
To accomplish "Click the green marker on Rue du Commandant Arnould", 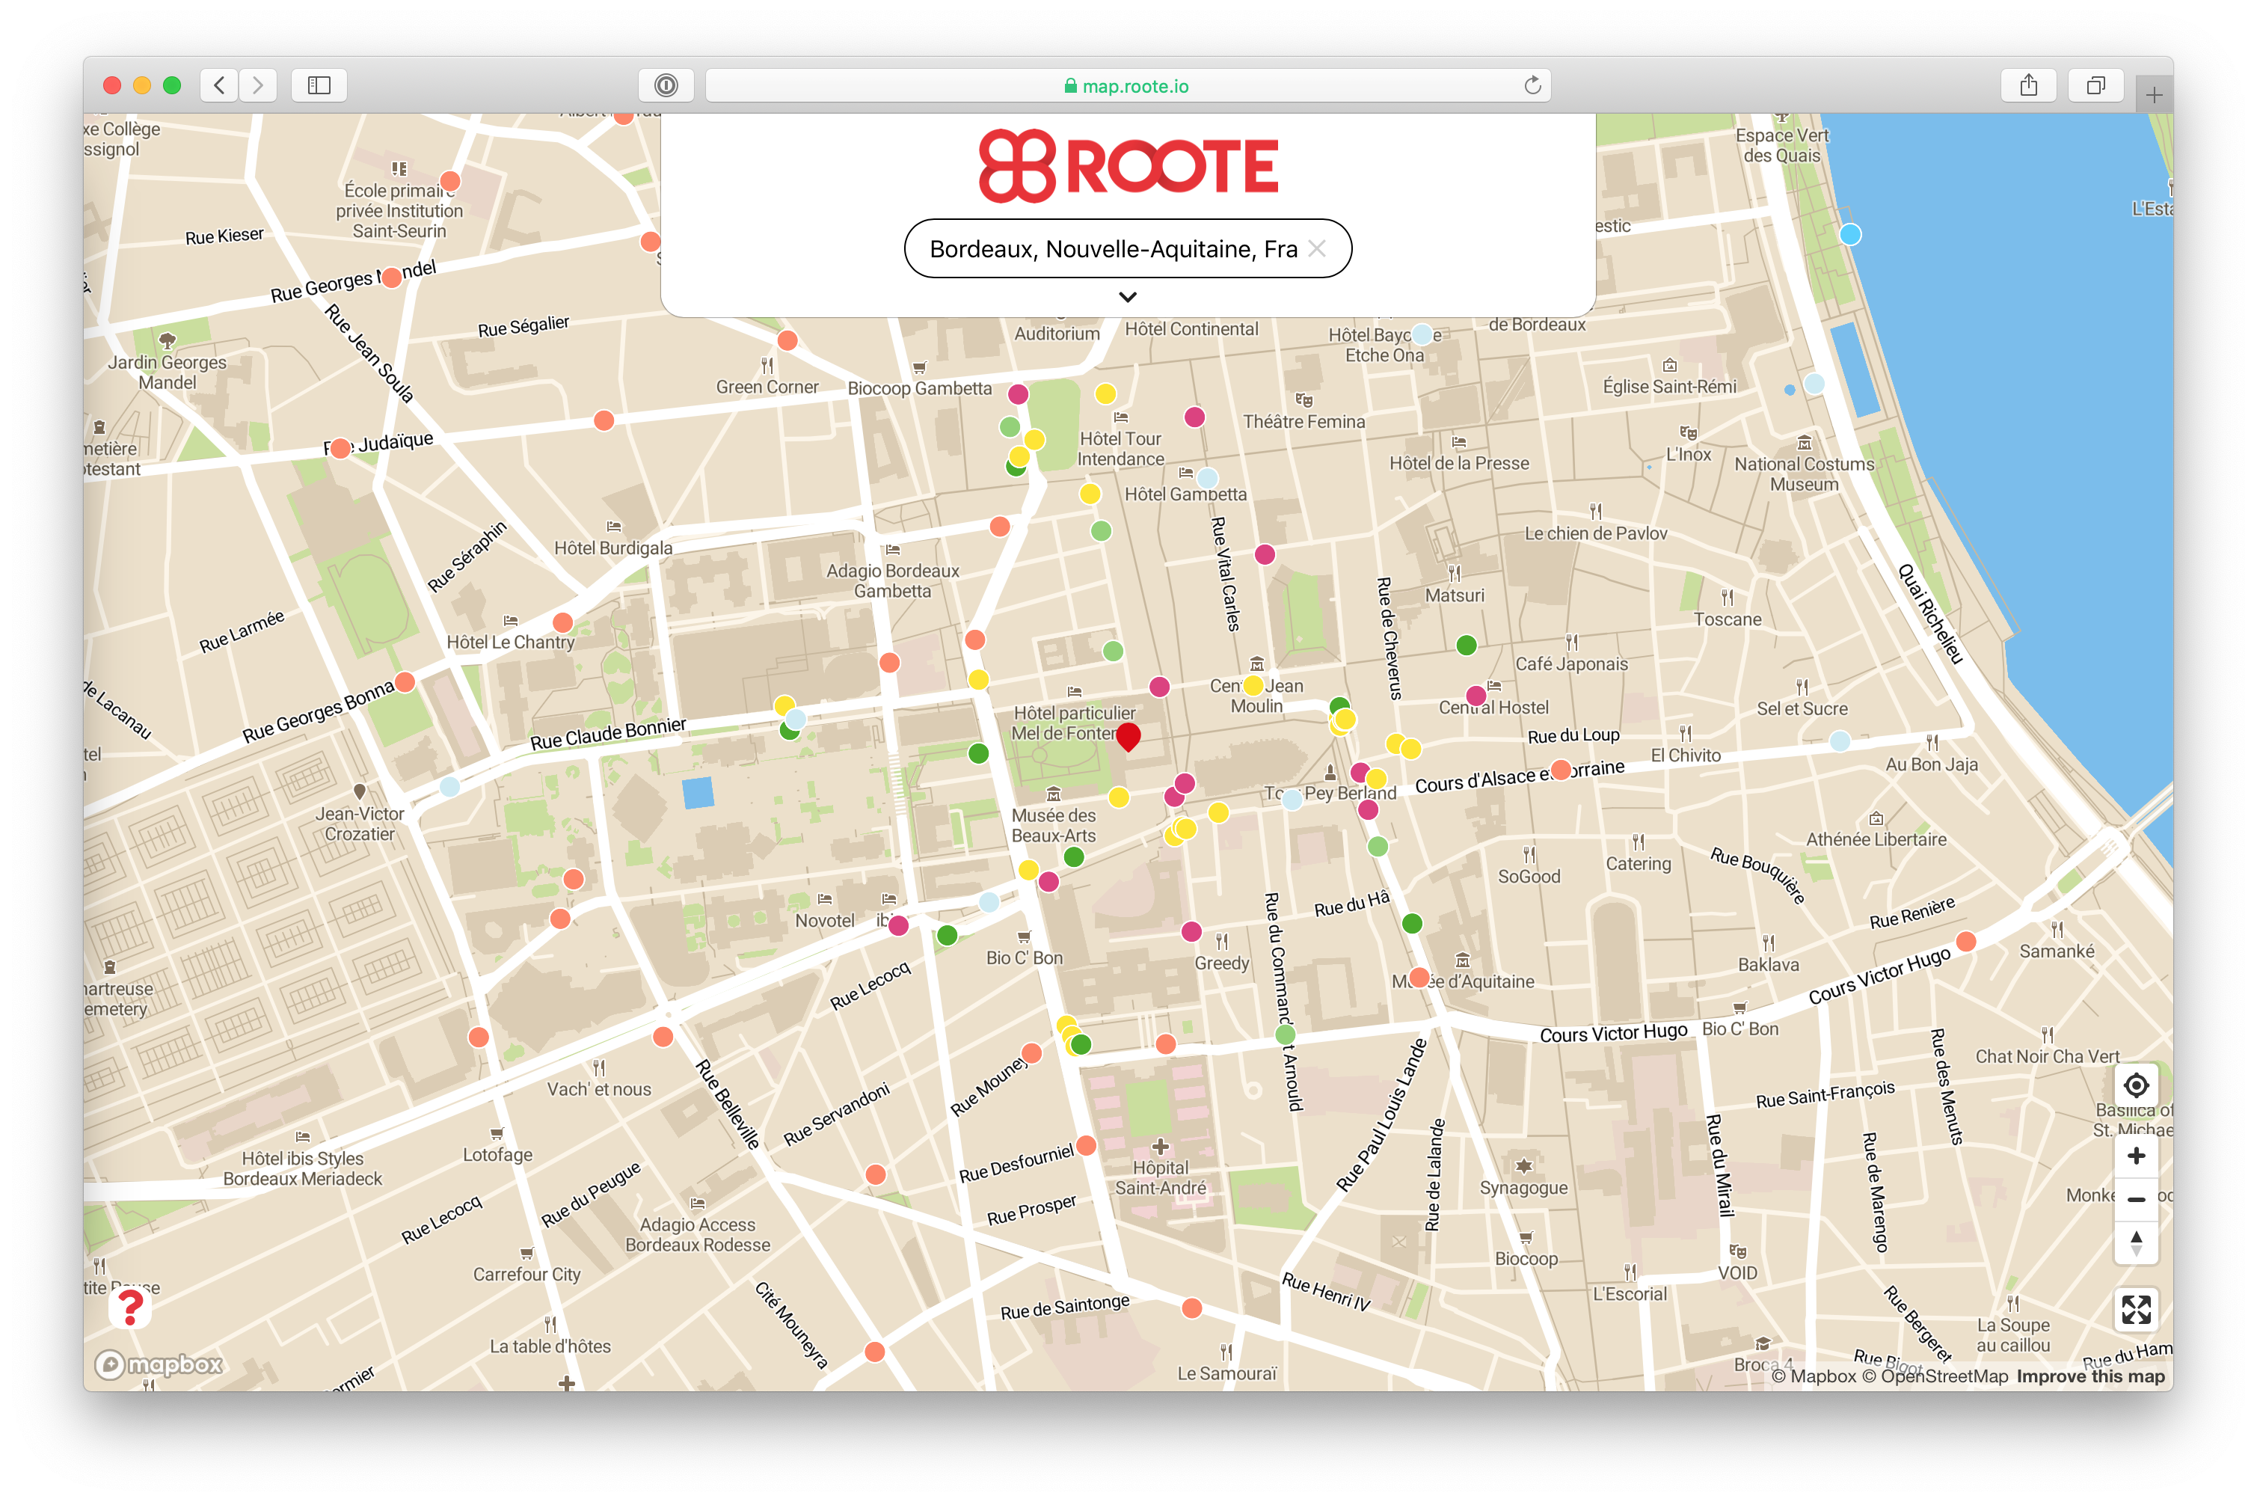I will (x=1285, y=1034).
